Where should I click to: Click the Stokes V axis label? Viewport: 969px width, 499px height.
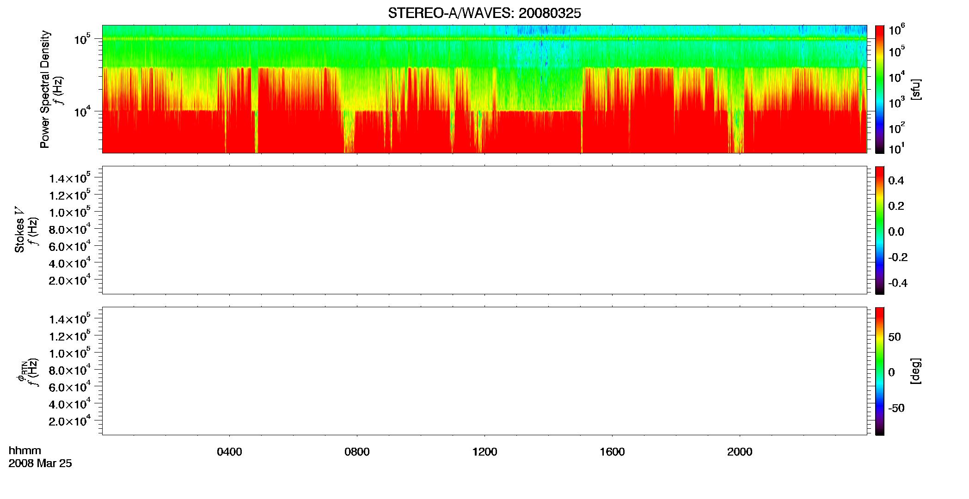point(19,230)
